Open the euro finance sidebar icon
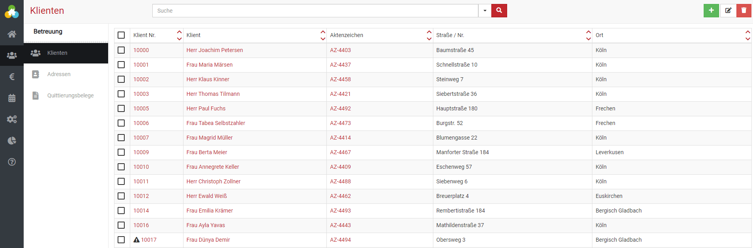 [12, 77]
